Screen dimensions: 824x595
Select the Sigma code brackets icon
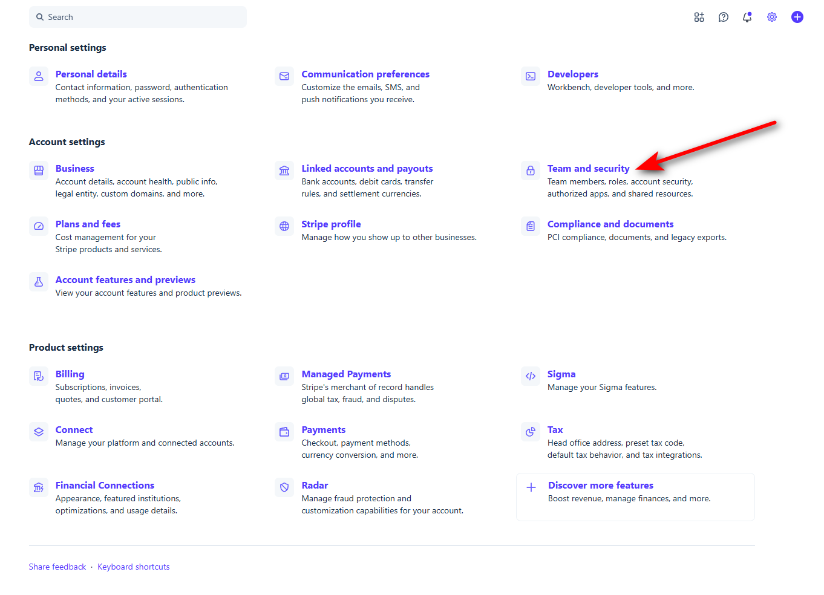pyautogui.click(x=531, y=376)
